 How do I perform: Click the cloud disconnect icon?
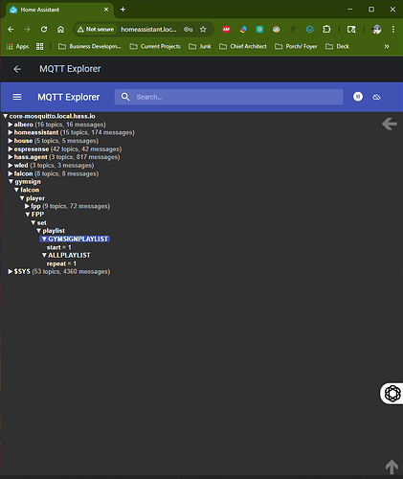pos(376,97)
